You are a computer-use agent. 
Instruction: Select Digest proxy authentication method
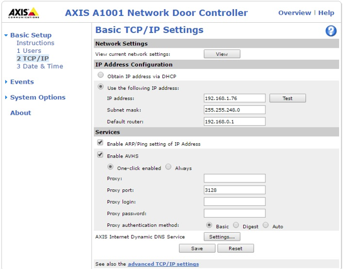click(x=236, y=225)
